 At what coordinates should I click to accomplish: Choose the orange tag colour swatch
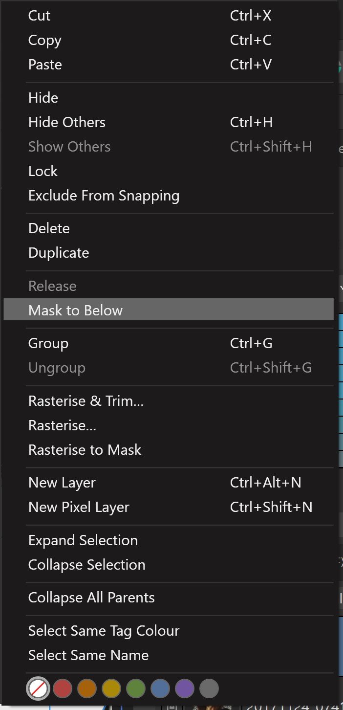87,689
